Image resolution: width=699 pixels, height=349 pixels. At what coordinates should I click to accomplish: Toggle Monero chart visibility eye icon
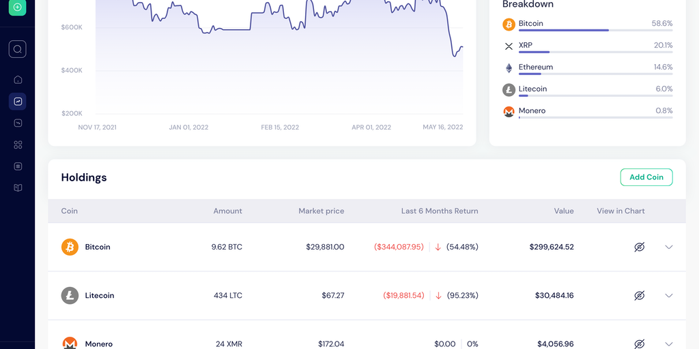click(639, 344)
